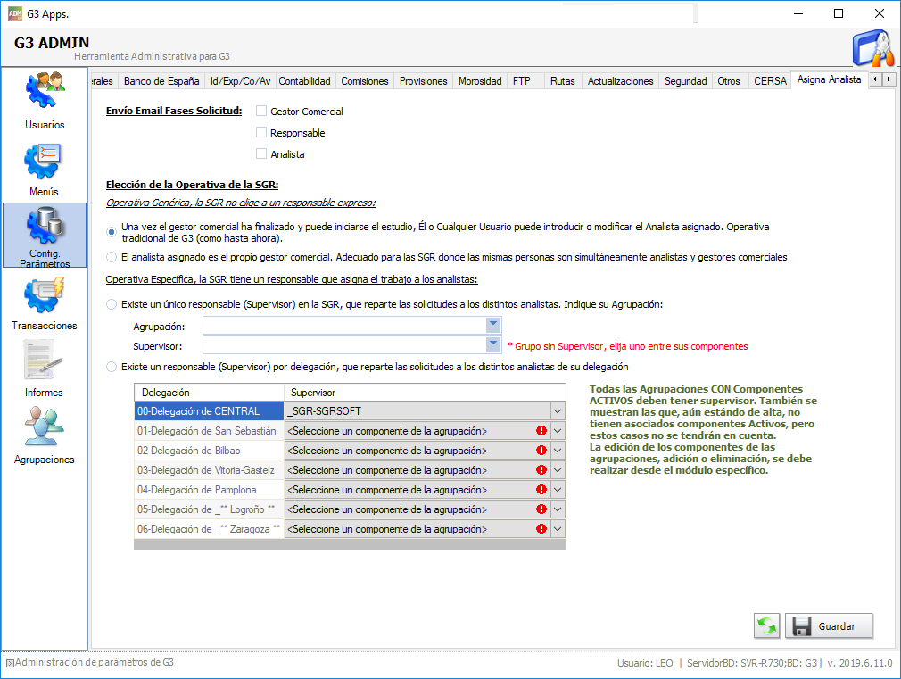Viewport: 901px width, 679px height.
Task: Select analyst is the gestor comercial option
Action: 112,257
